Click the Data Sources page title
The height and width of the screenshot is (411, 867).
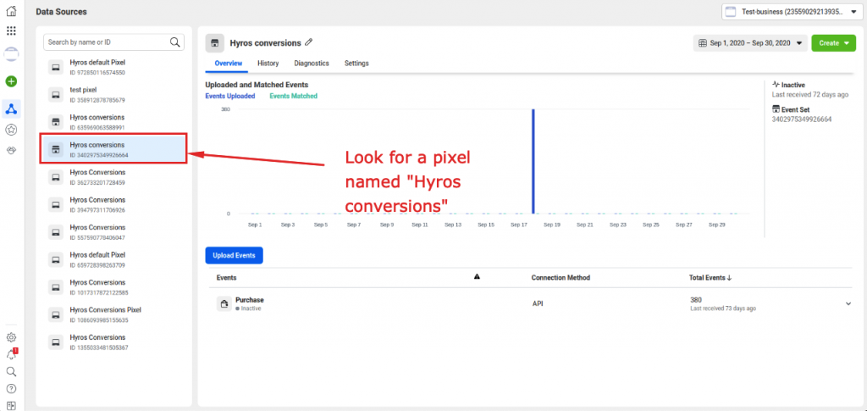(61, 12)
